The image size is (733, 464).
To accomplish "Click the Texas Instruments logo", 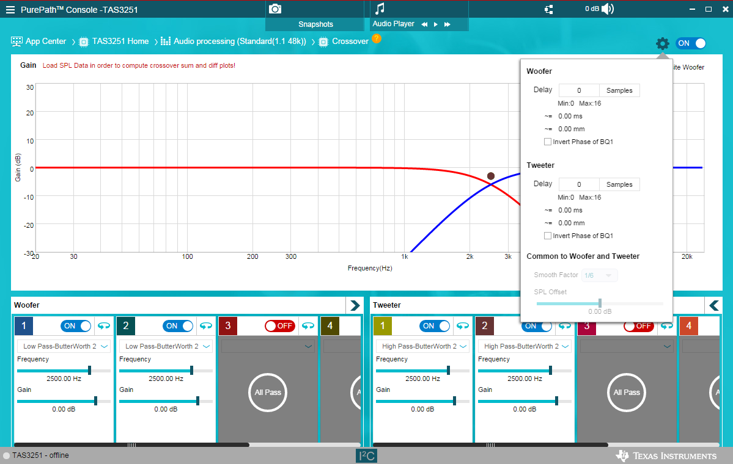I will click(666, 455).
